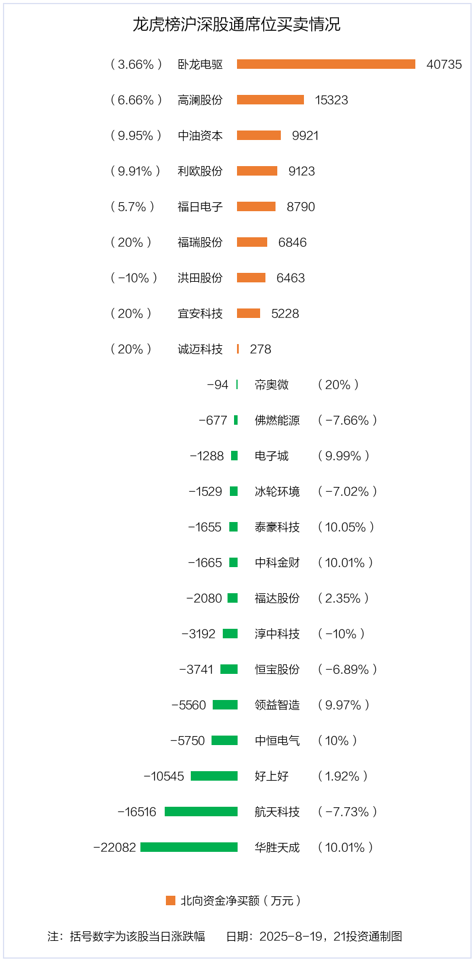
Task: Select the value -5750 beside 中恒电气
Action: pos(187,740)
